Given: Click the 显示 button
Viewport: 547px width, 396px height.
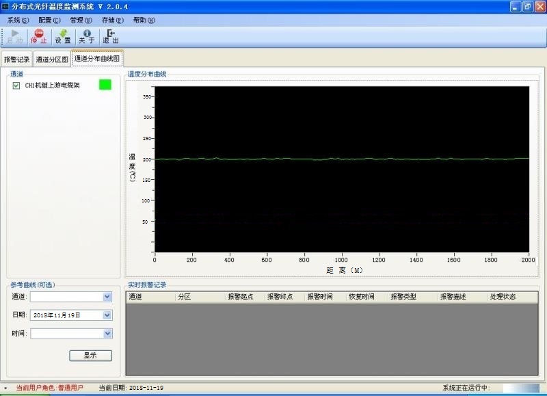Looking at the screenshot, I should coord(90,356).
